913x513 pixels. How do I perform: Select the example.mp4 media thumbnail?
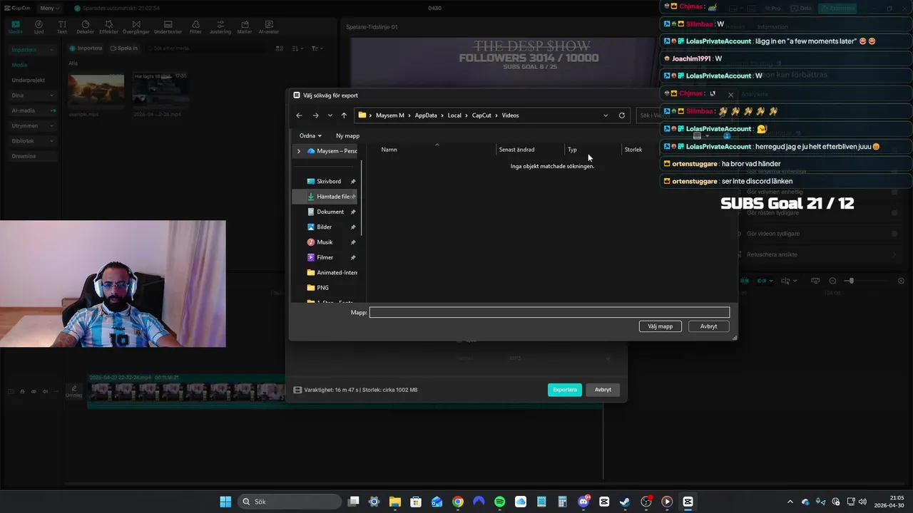pyautogui.click(x=96, y=90)
